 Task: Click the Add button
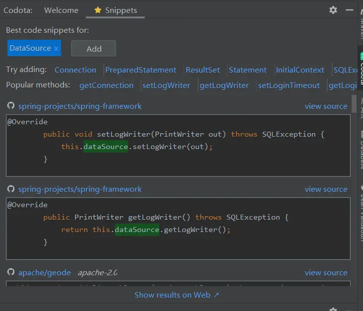pyautogui.click(x=93, y=48)
